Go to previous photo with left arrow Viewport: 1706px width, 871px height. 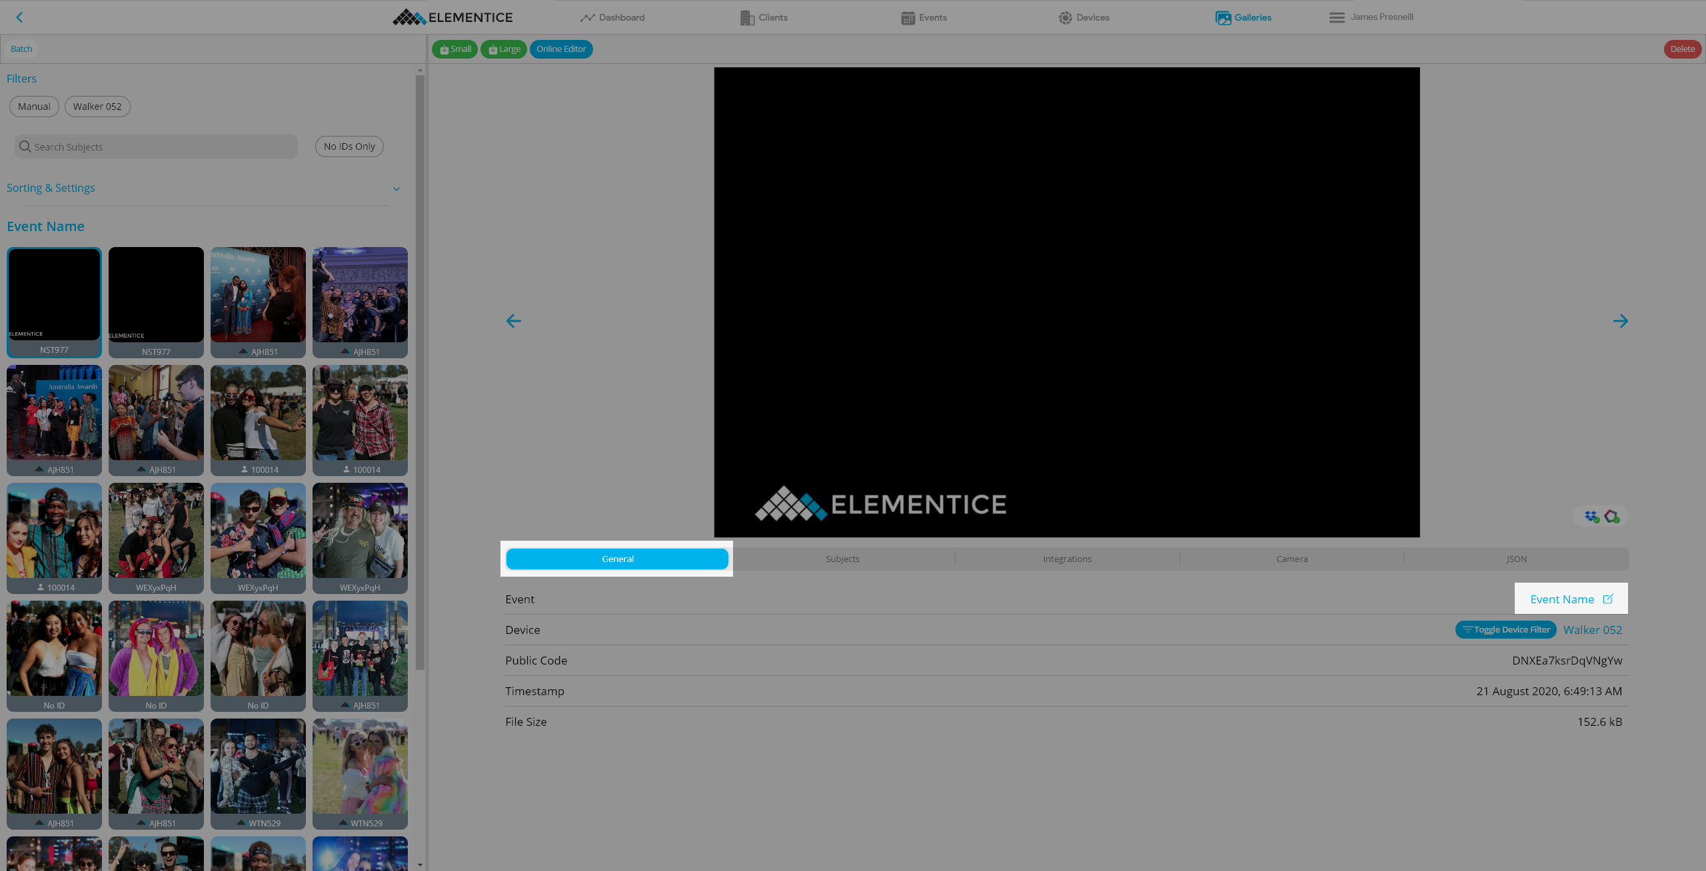[513, 321]
